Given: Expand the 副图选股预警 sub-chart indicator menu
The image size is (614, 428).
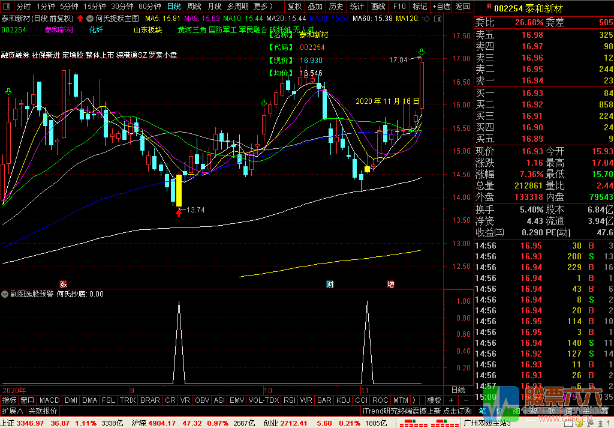Looking at the screenshot, I should pos(5,294).
